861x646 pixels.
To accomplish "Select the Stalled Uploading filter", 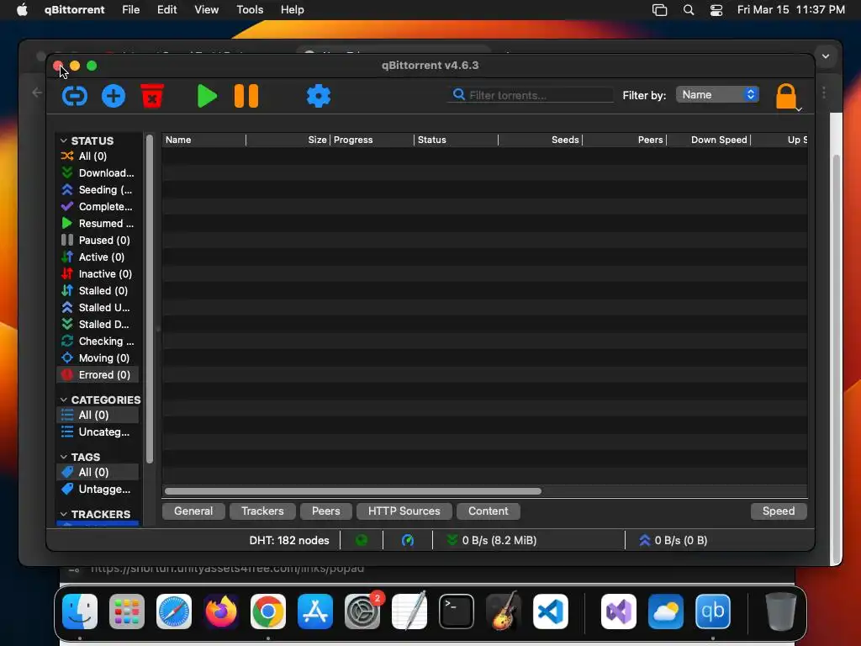I will [x=98, y=308].
